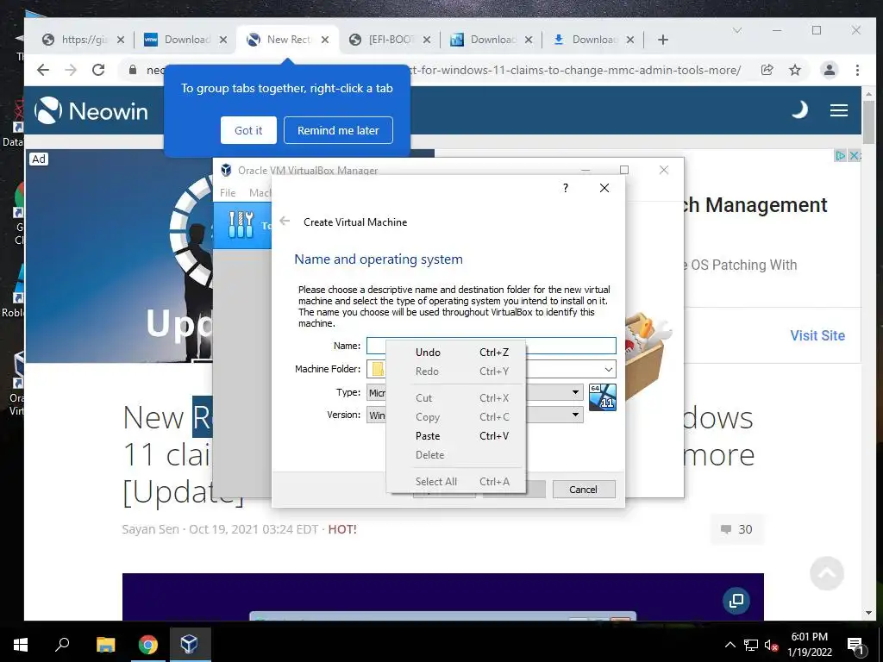This screenshot has width=883, height=662.
Task: Click the Neowin logo
Action: (x=91, y=110)
